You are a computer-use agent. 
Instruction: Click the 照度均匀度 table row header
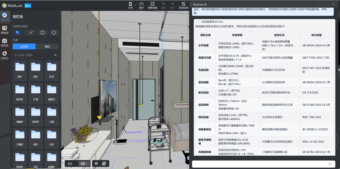point(205,58)
